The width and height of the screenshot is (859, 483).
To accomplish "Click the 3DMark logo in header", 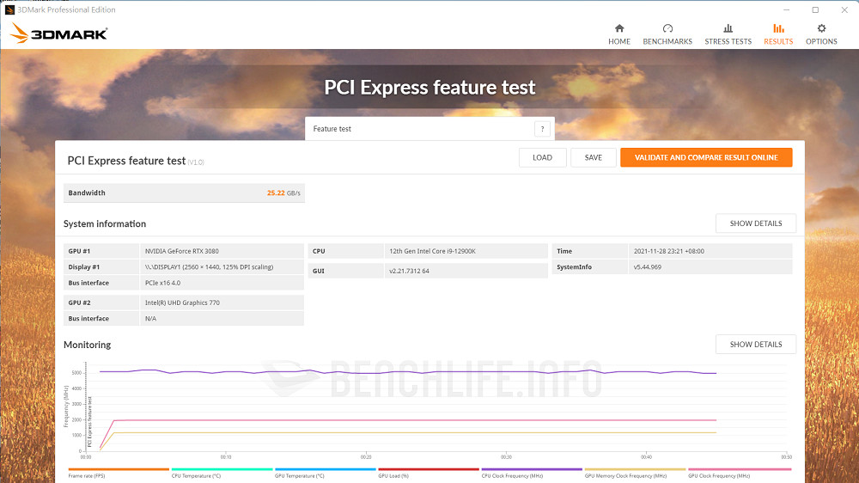I will click(58, 34).
